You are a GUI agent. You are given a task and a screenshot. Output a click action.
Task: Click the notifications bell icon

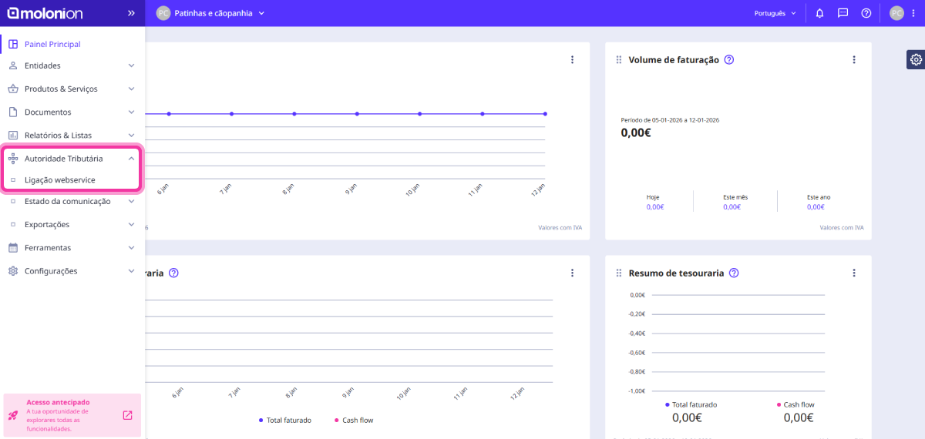pos(819,13)
